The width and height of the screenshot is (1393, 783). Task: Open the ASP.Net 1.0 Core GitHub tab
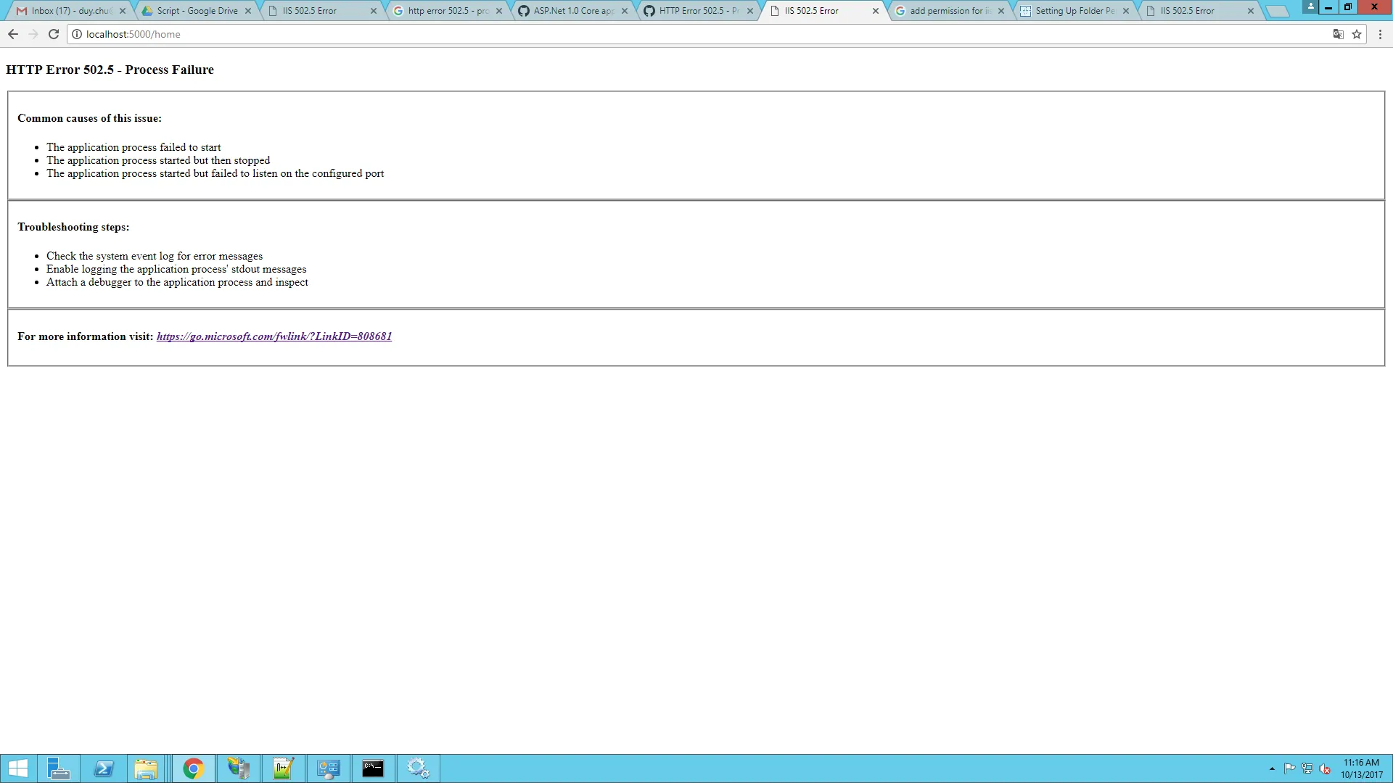point(572,11)
